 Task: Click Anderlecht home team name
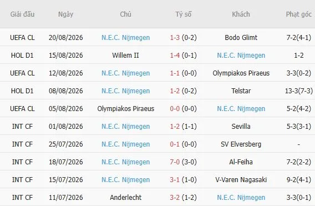pos(125,197)
